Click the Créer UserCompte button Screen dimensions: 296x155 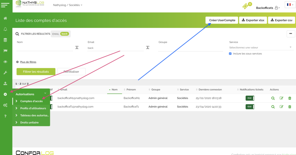(222, 20)
